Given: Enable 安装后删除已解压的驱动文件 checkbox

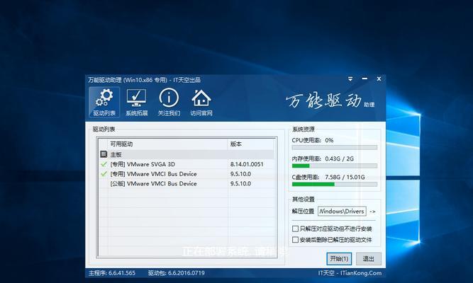Looking at the screenshot, I should pos(295,240).
